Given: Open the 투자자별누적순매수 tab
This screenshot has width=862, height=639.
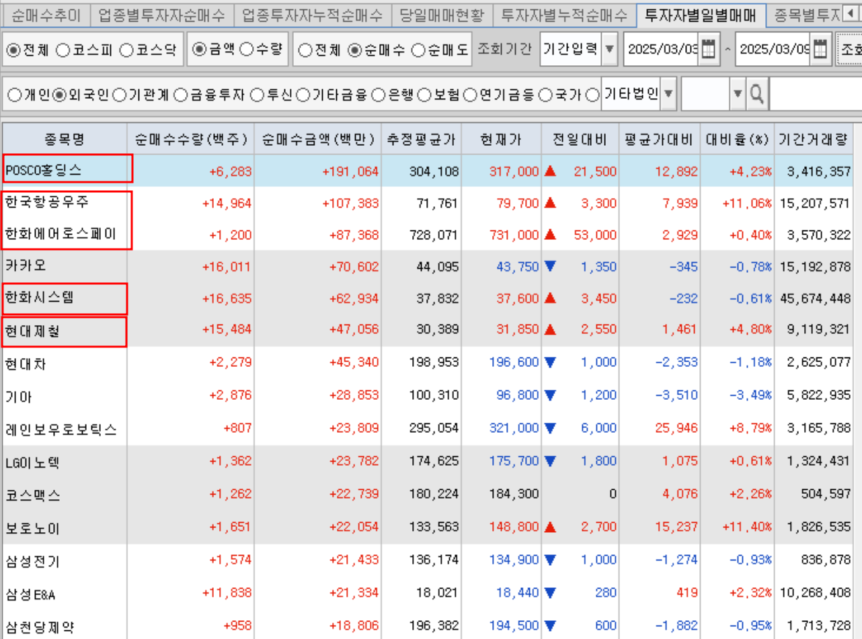Looking at the screenshot, I should pyautogui.click(x=565, y=13).
